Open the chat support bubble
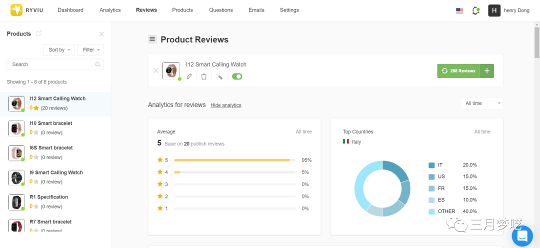The image size is (540, 248). [x=522, y=235]
